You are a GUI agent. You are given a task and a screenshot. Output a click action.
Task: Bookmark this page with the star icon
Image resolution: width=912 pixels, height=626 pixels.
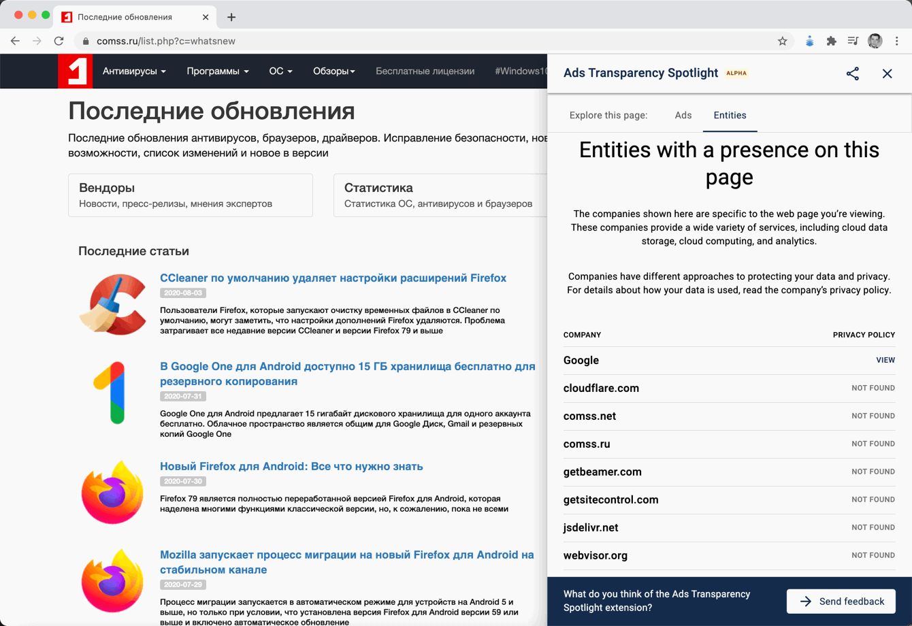784,41
